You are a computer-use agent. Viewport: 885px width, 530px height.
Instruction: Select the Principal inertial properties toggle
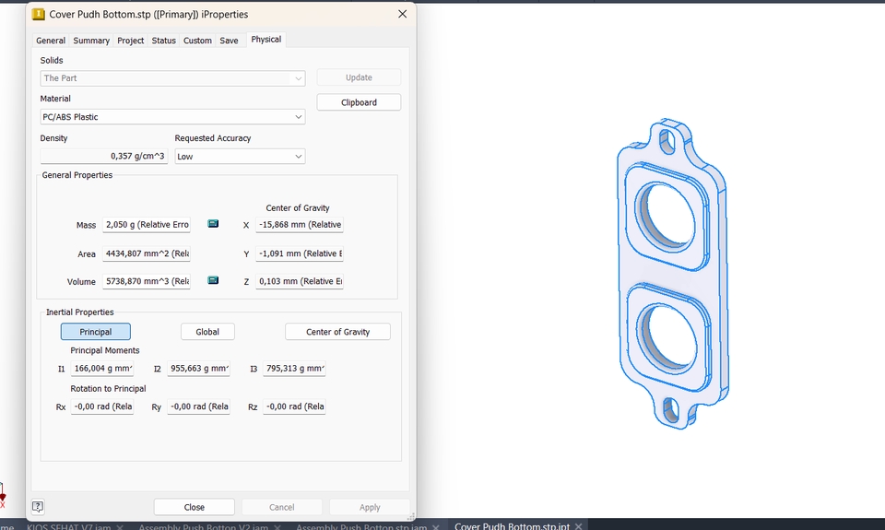click(x=95, y=332)
